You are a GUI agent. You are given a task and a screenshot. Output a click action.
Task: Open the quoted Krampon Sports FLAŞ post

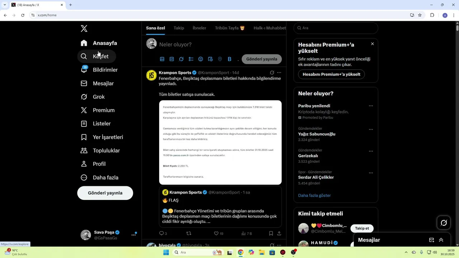tap(220, 207)
